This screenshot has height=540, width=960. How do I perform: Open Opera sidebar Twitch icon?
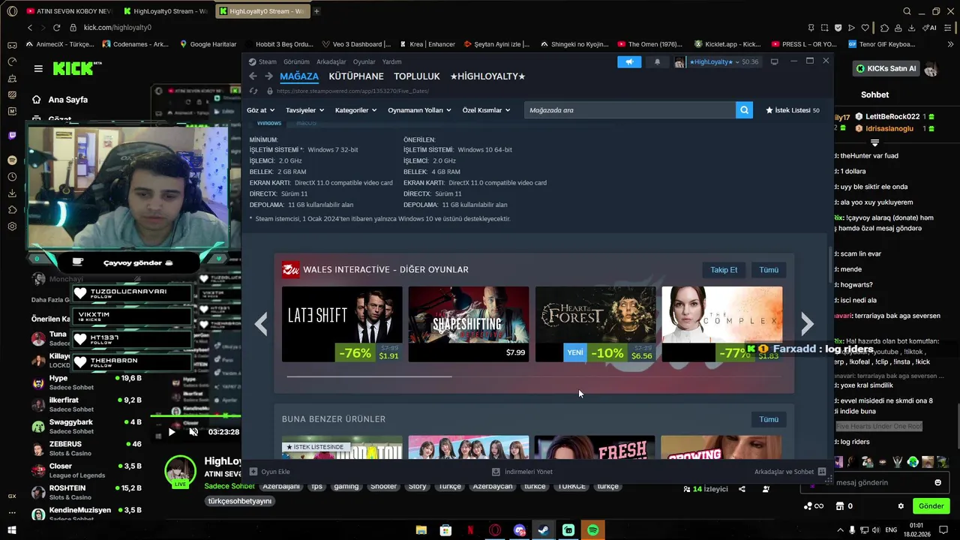tap(12, 136)
